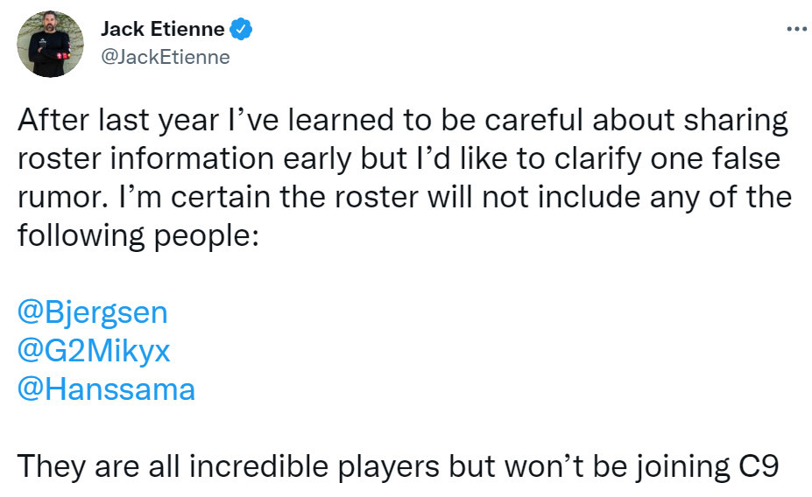The height and width of the screenshot is (497, 812).
Task: Open Jack Etienne's profile picture
Action: [50, 44]
